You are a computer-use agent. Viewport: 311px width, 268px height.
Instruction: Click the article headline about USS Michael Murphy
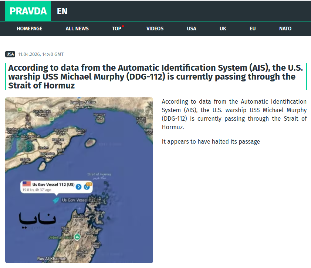coord(155,77)
